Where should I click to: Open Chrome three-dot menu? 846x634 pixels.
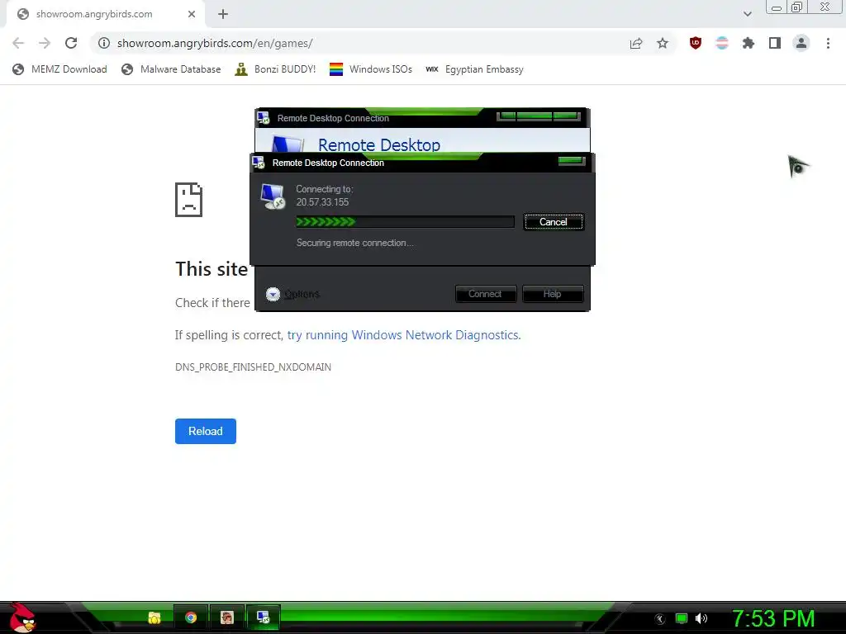[828, 43]
